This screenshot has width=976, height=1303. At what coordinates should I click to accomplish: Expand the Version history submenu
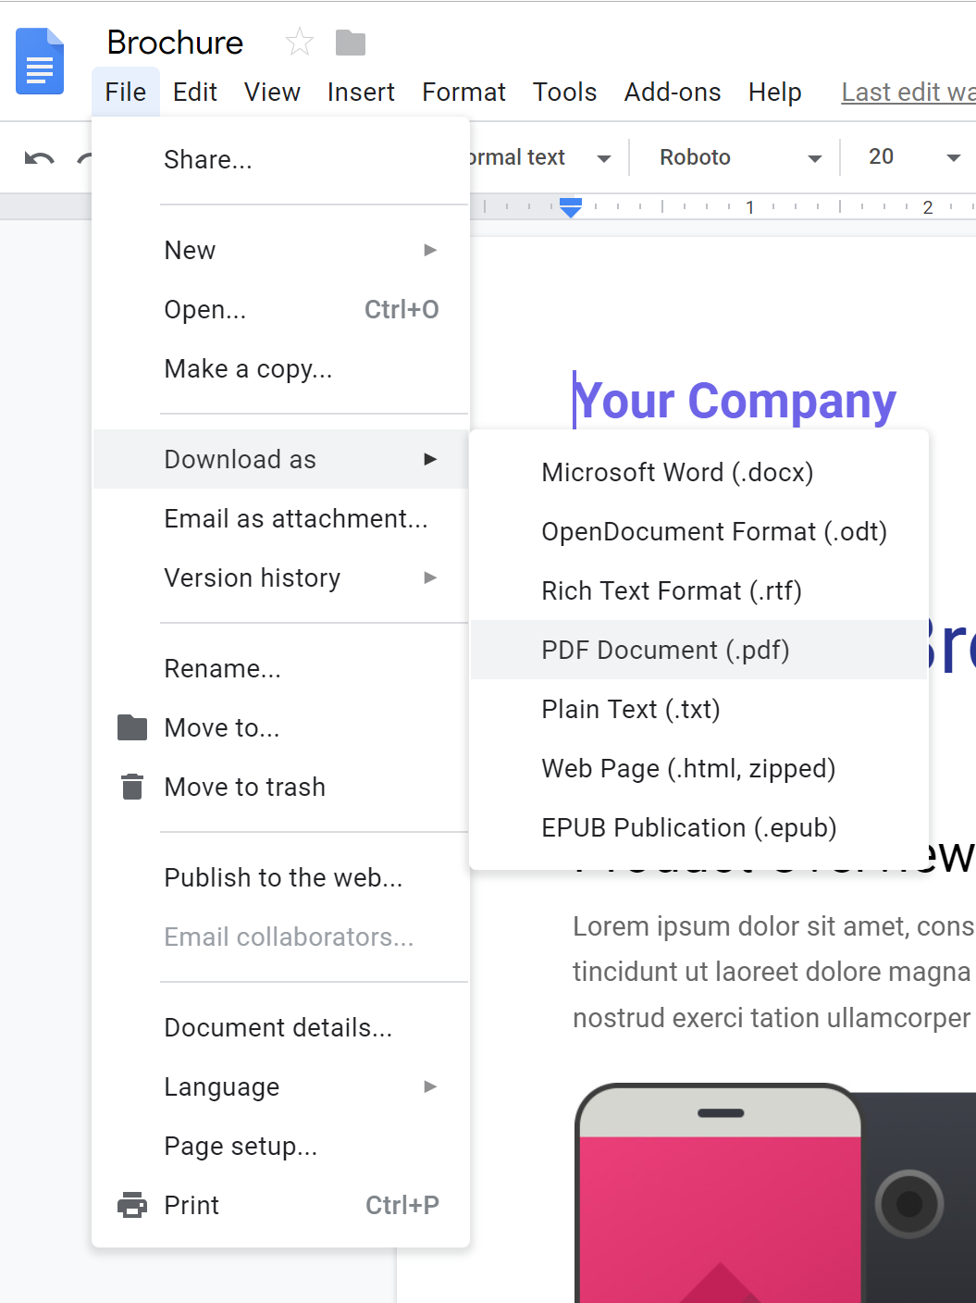coord(300,577)
